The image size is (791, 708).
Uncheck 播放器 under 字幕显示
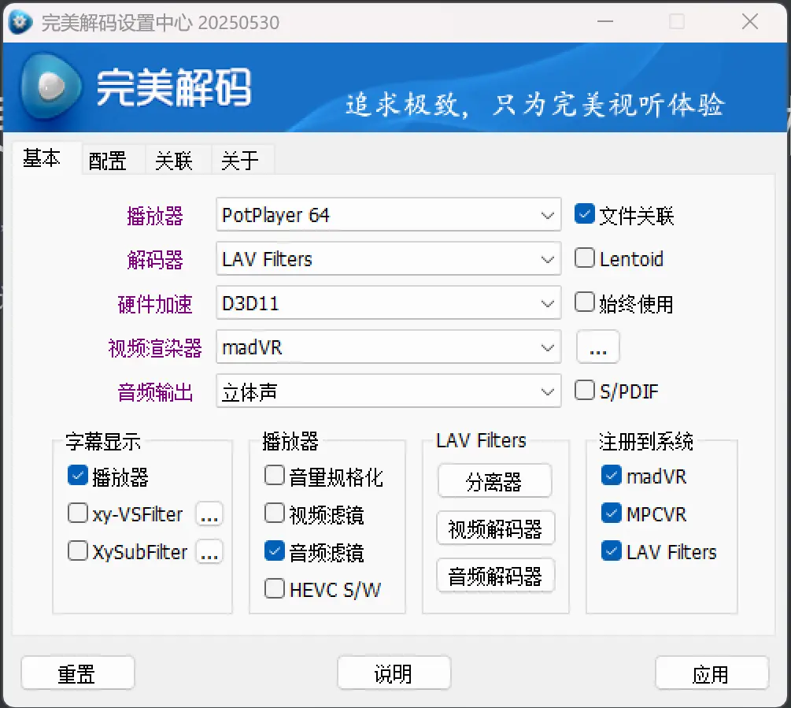[x=78, y=476]
